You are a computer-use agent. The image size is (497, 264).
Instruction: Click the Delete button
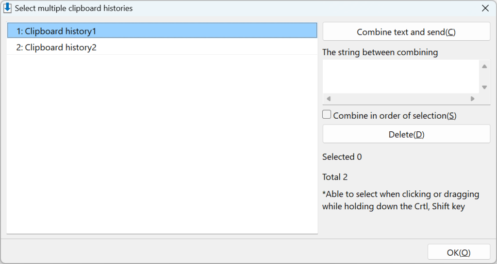click(406, 134)
